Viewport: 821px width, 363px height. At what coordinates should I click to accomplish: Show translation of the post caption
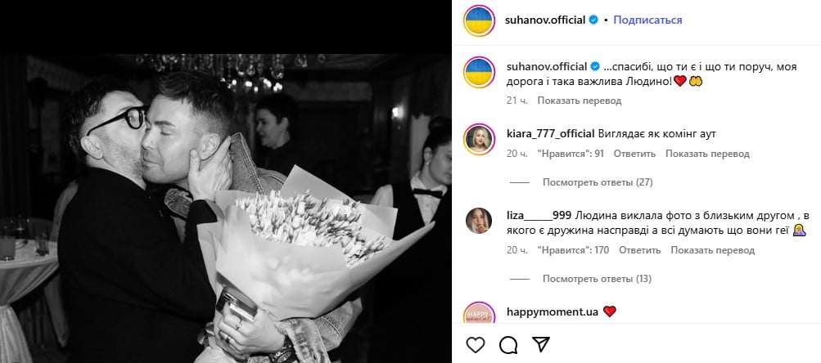[579, 101]
